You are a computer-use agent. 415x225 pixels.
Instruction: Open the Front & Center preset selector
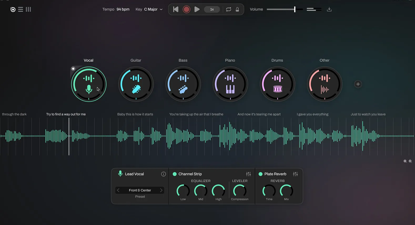[x=140, y=190]
